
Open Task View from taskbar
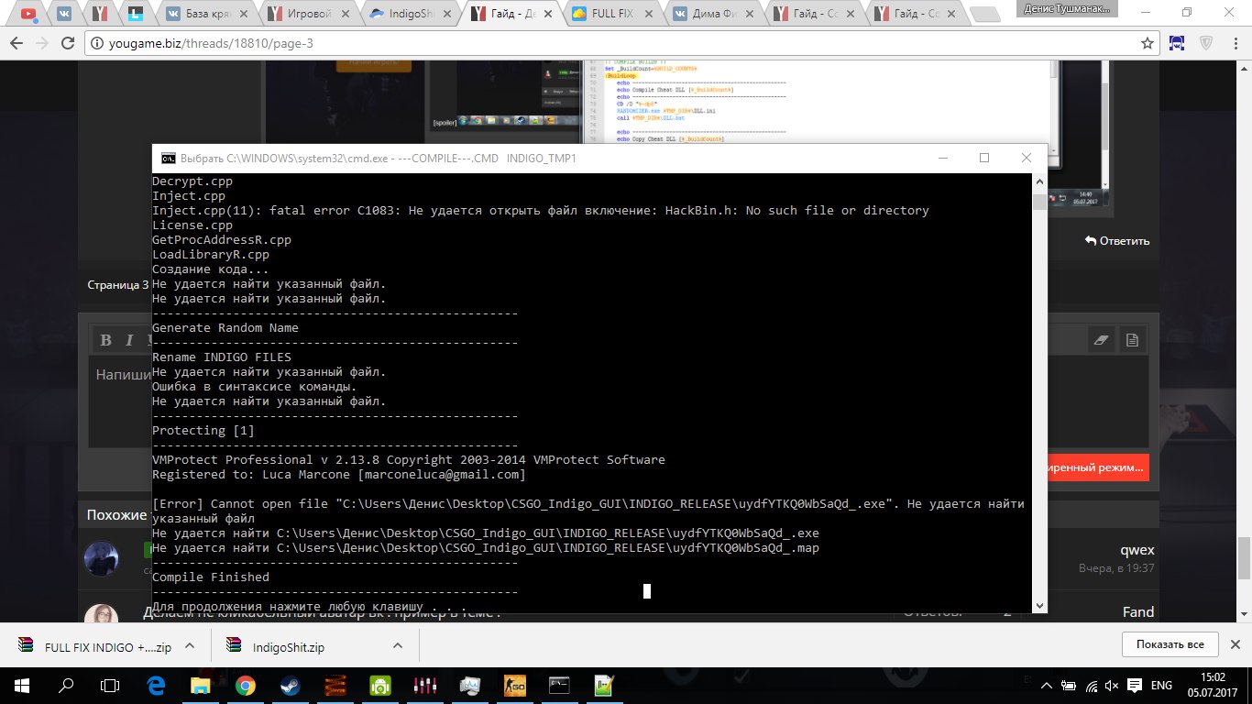click(110, 685)
